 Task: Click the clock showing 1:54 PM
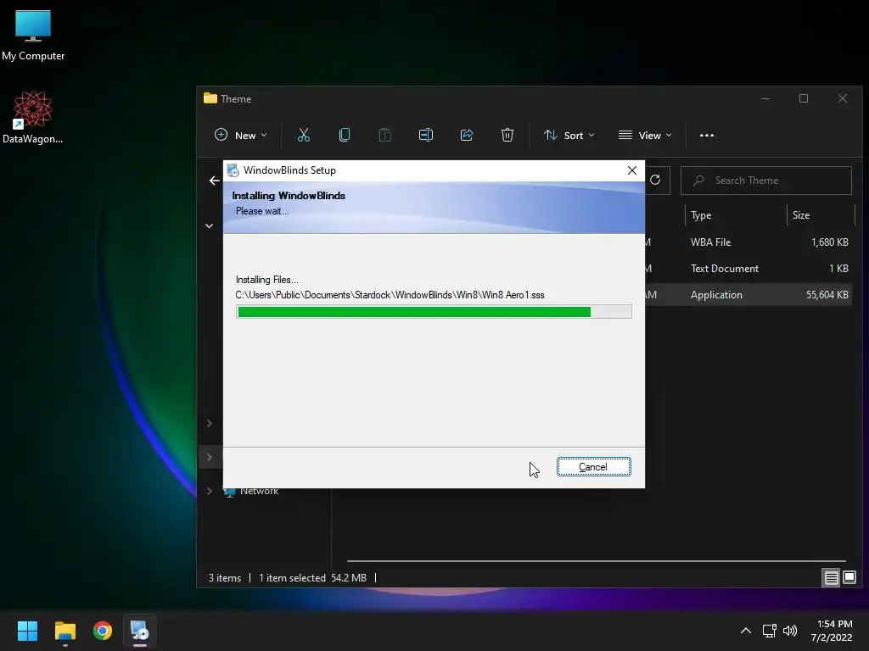click(x=835, y=624)
